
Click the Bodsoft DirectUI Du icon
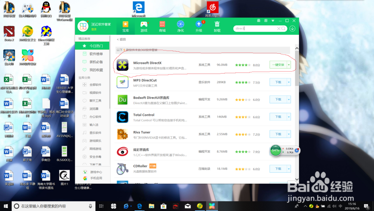click(x=122, y=100)
